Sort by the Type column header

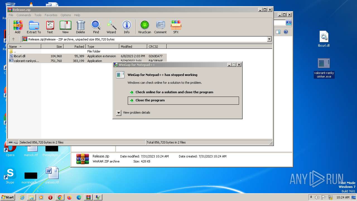click(102, 46)
